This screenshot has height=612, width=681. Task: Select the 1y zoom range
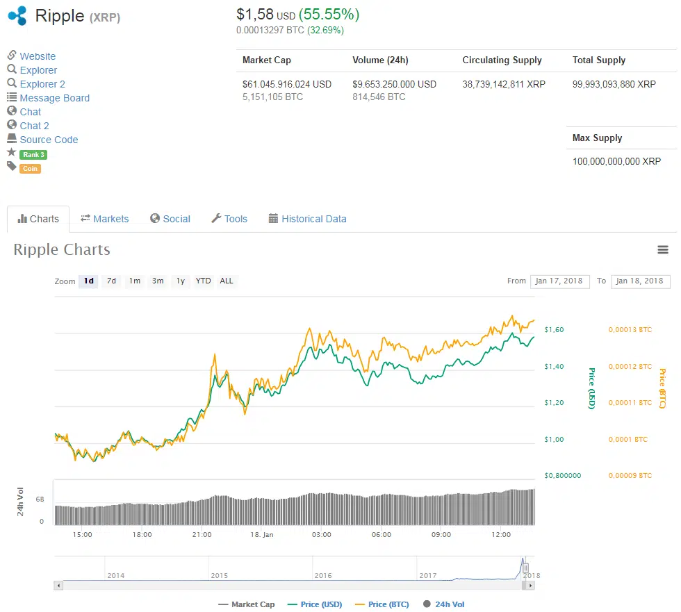coord(181,281)
